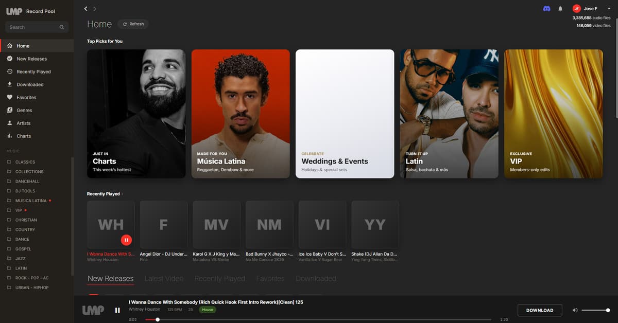Open the ROCK - POP - AC folder
This screenshot has height=323, width=618.
tap(32, 278)
